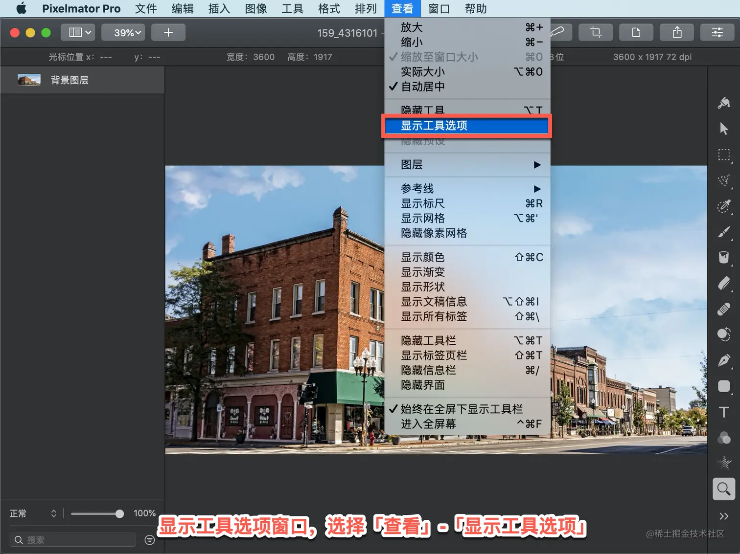Click the add plus button in toolbar
Viewport: 740px width, 554px height.
click(168, 32)
